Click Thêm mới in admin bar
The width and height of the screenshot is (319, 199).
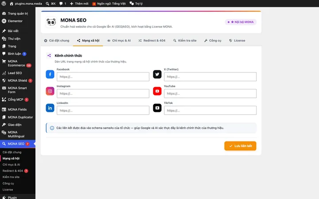coord(79,4)
